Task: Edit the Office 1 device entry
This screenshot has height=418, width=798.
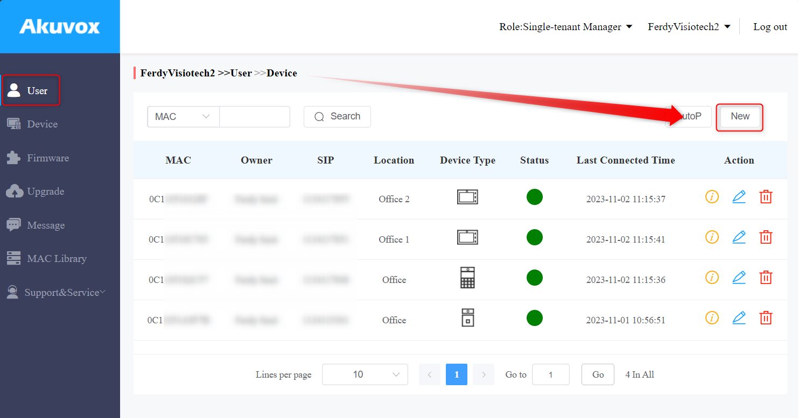Action: coord(739,237)
